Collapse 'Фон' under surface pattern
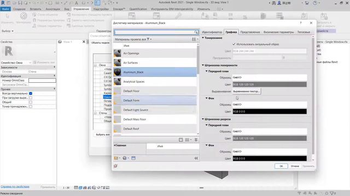 point(207,98)
